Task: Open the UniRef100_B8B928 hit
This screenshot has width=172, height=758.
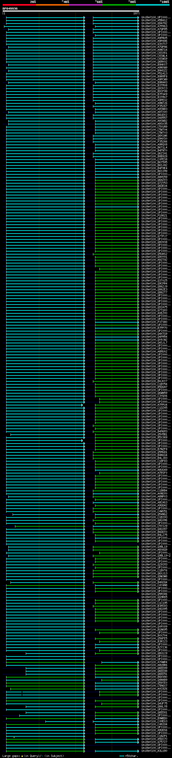Action: coord(154,156)
